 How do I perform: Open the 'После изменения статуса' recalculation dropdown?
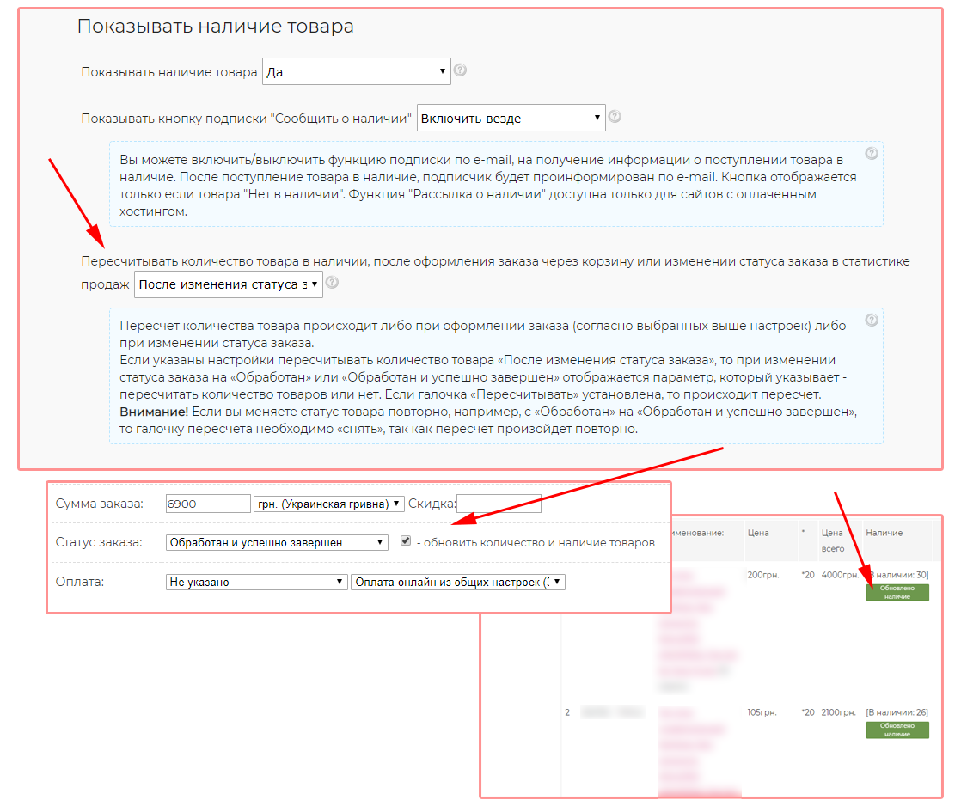(x=228, y=284)
